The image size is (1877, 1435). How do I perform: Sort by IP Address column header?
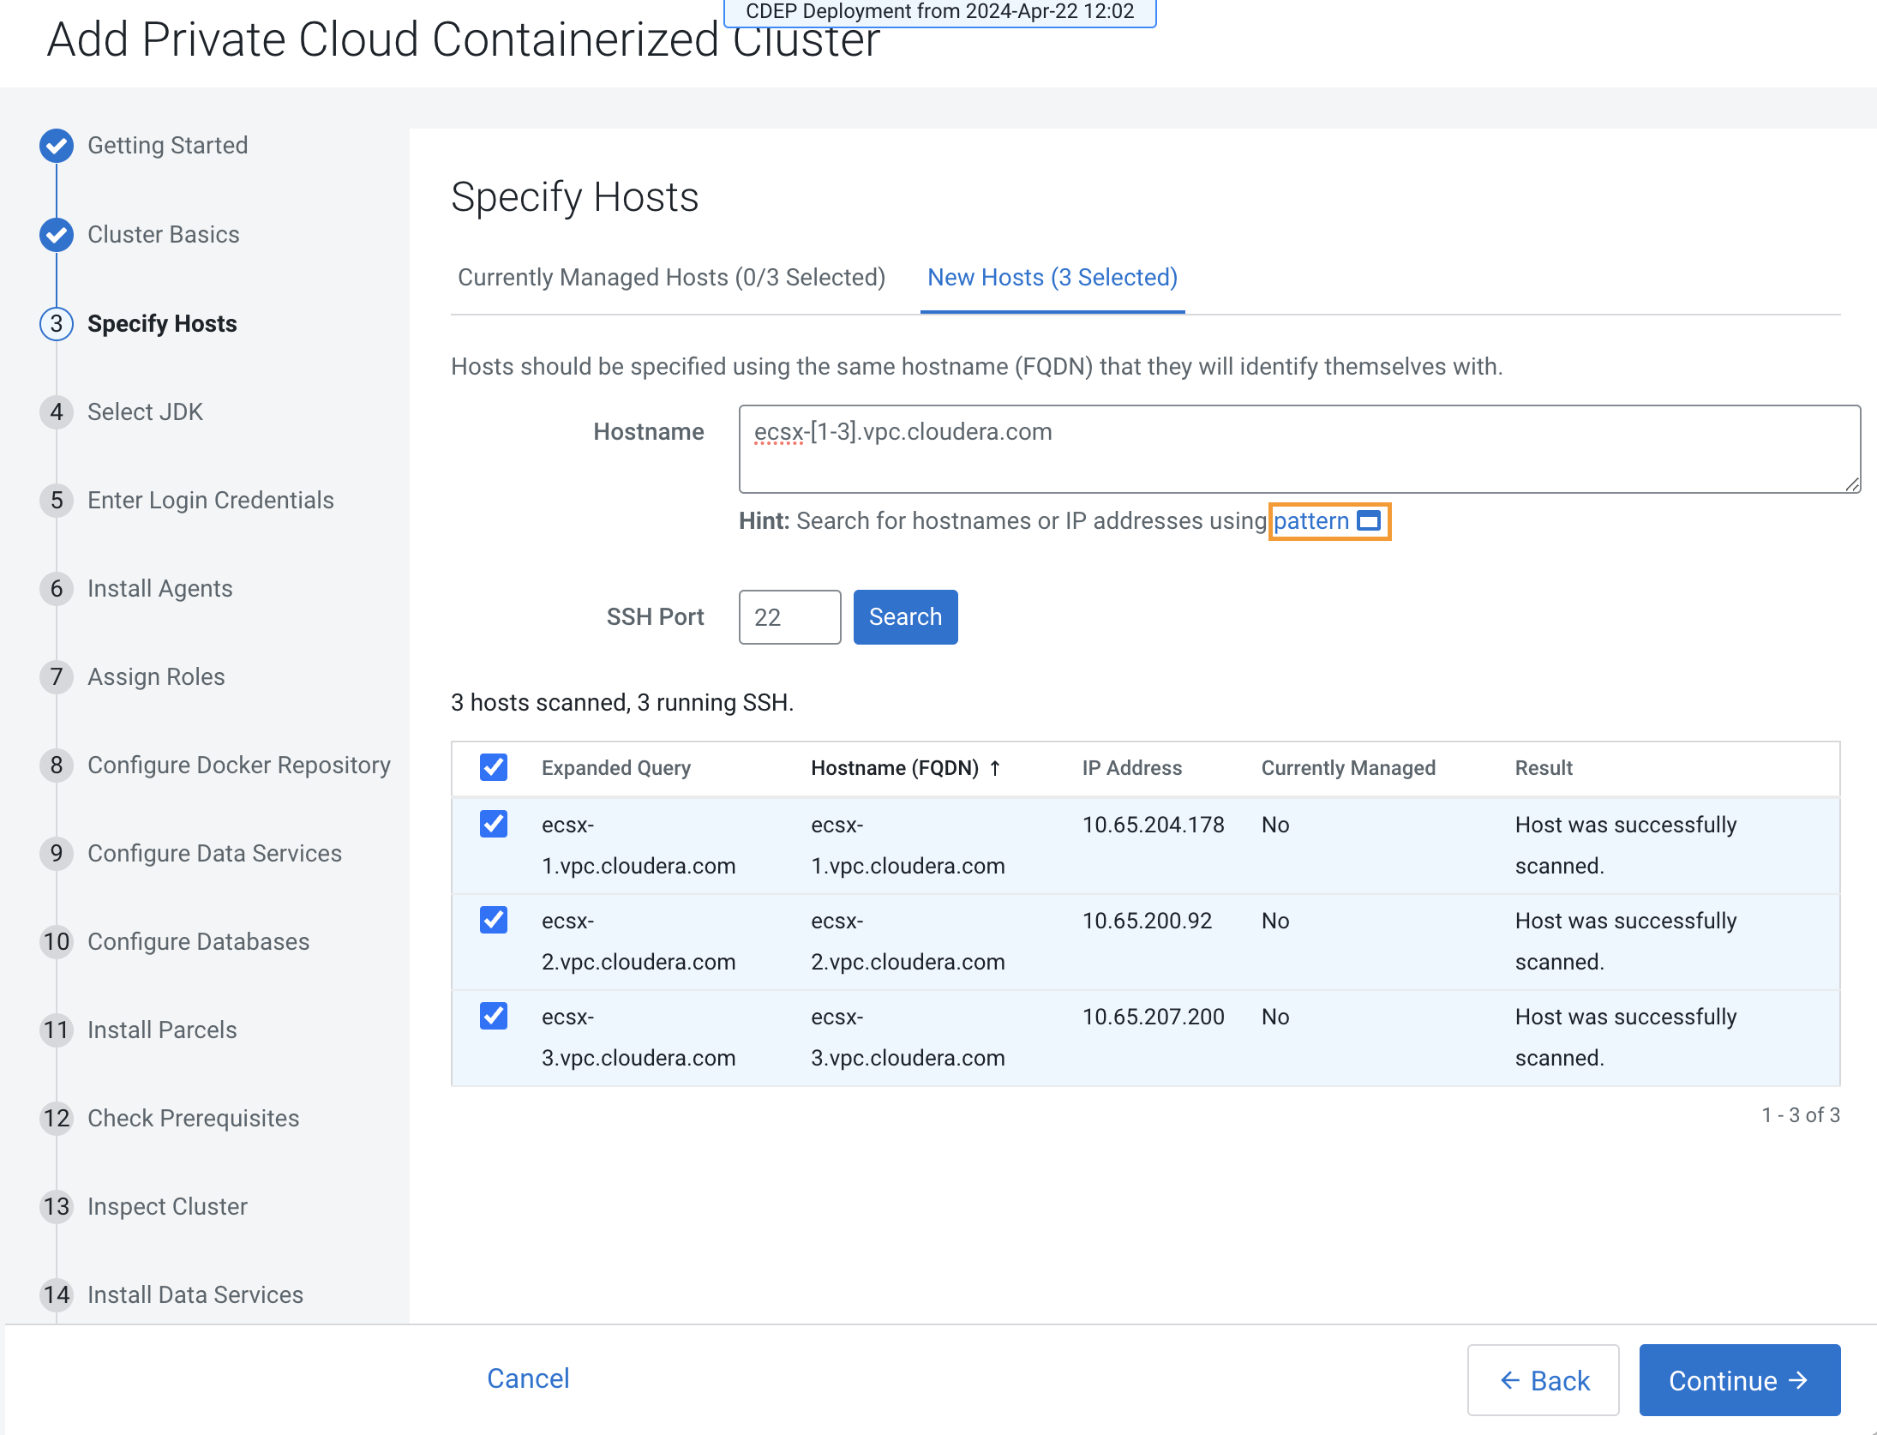(x=1131, y=768)
